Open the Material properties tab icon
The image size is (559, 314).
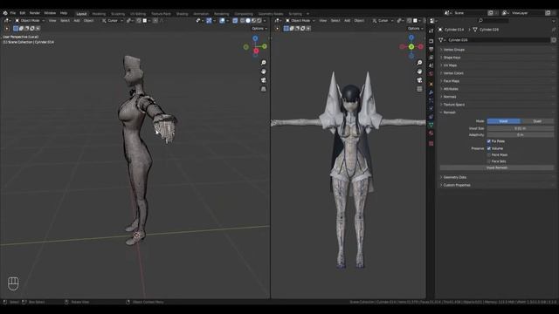(431, 133)
